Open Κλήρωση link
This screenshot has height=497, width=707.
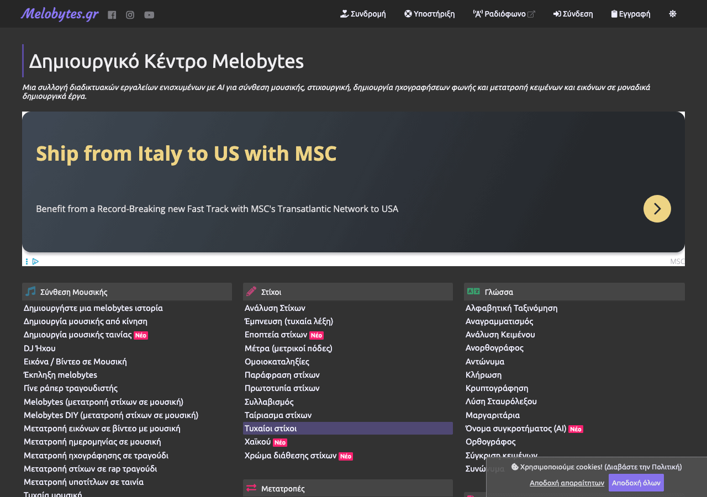(x=484, y=374)
